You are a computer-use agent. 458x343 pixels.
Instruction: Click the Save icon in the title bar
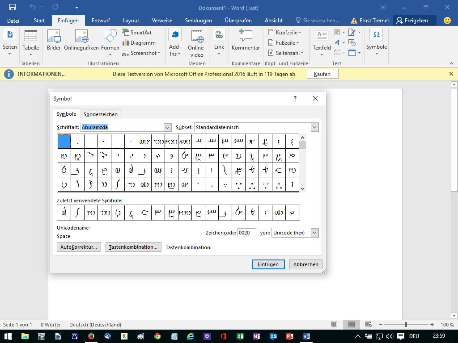[12, 8]
